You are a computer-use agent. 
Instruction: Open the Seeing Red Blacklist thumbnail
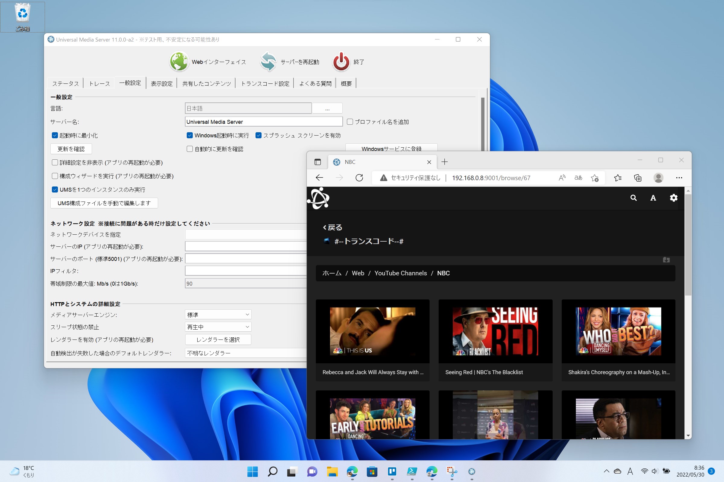coord(495,331)
